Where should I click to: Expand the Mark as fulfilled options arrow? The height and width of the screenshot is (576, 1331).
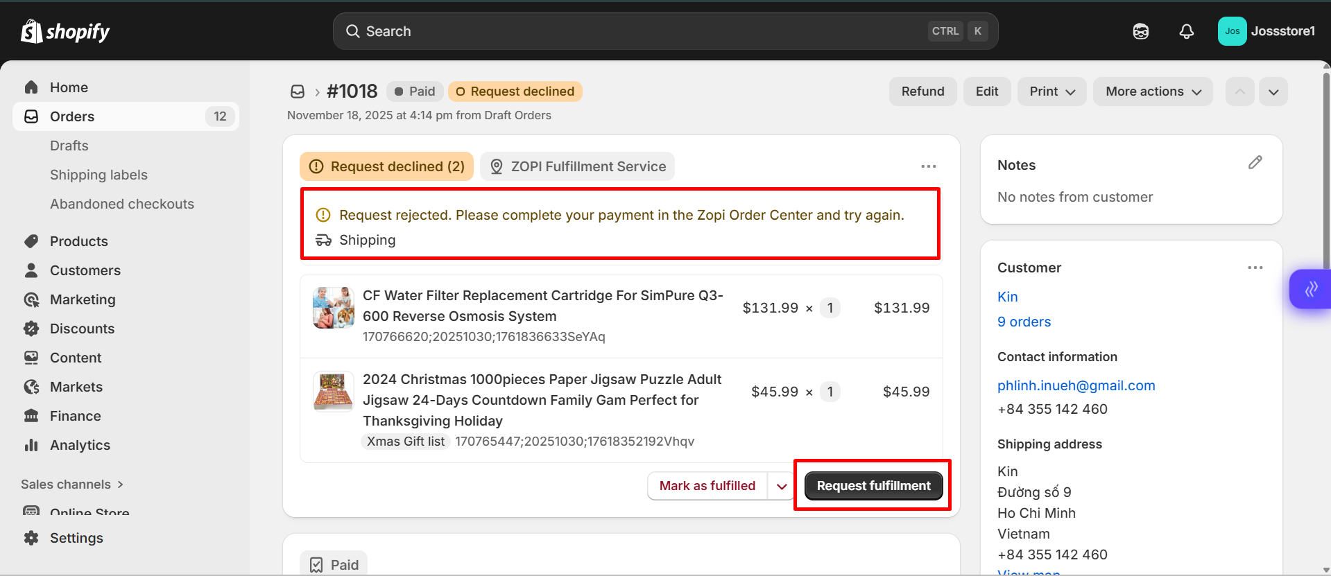782,486
